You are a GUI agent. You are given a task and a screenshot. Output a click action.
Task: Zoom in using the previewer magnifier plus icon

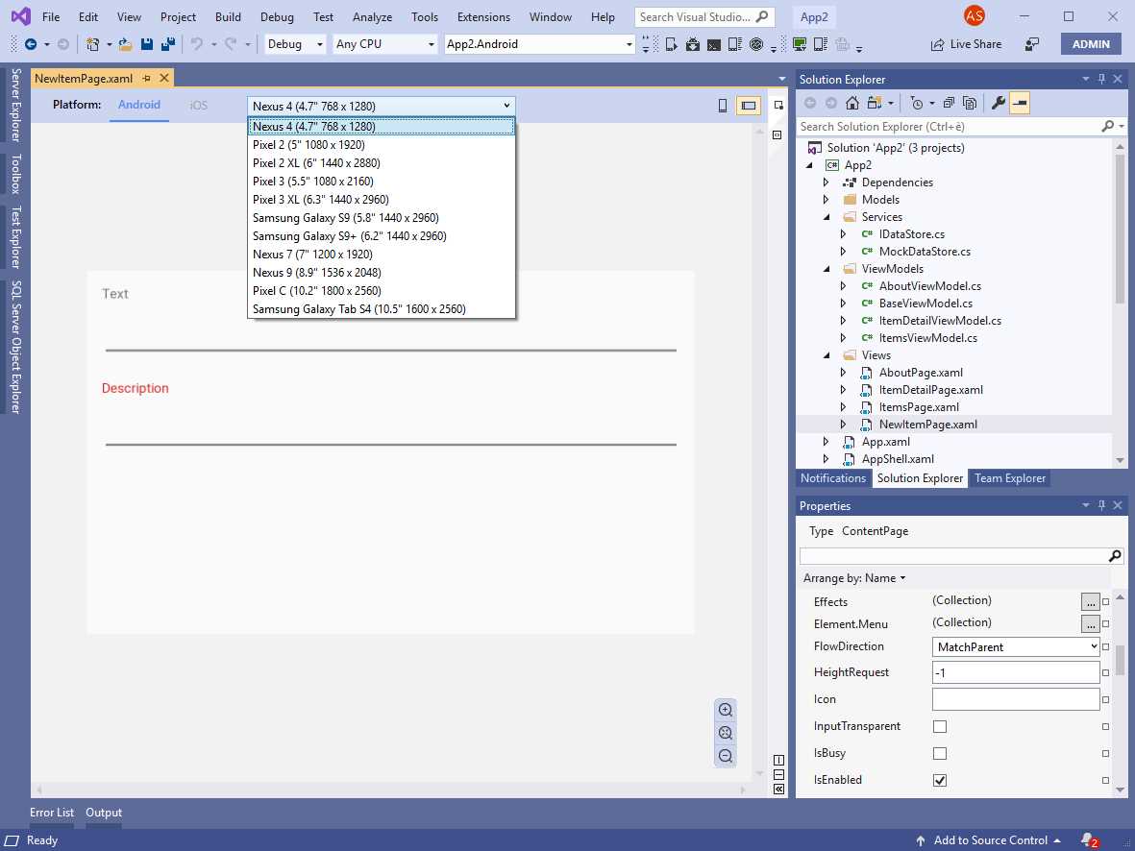coord(725,710)
